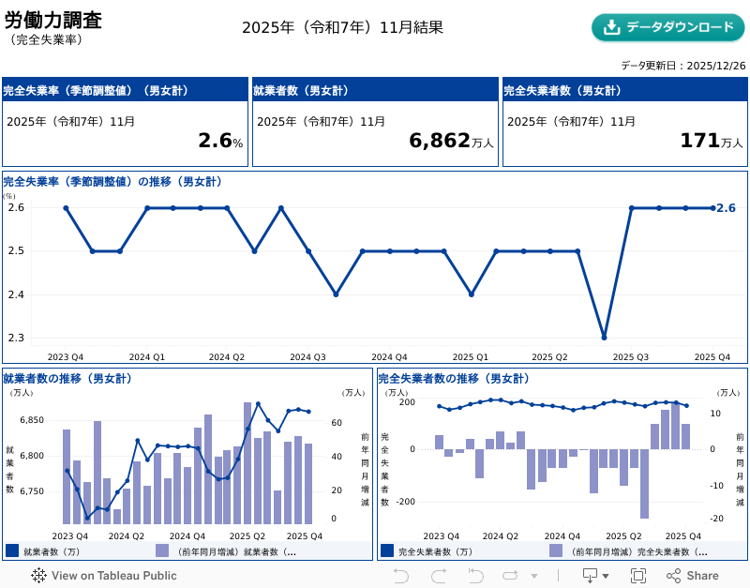
Task: Click the 完全失業者数（男女計） 171万人 card
Action: pos(625,122)
